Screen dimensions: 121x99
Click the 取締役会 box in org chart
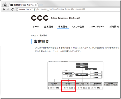pyautogui.click(x=82, y=67)
